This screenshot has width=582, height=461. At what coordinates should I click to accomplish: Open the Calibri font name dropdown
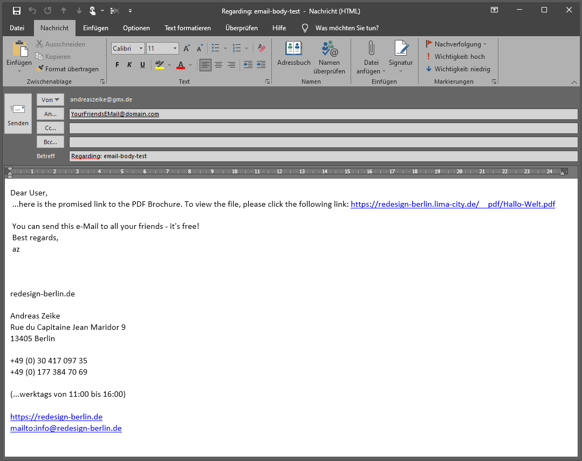click(x=141, y=48)
